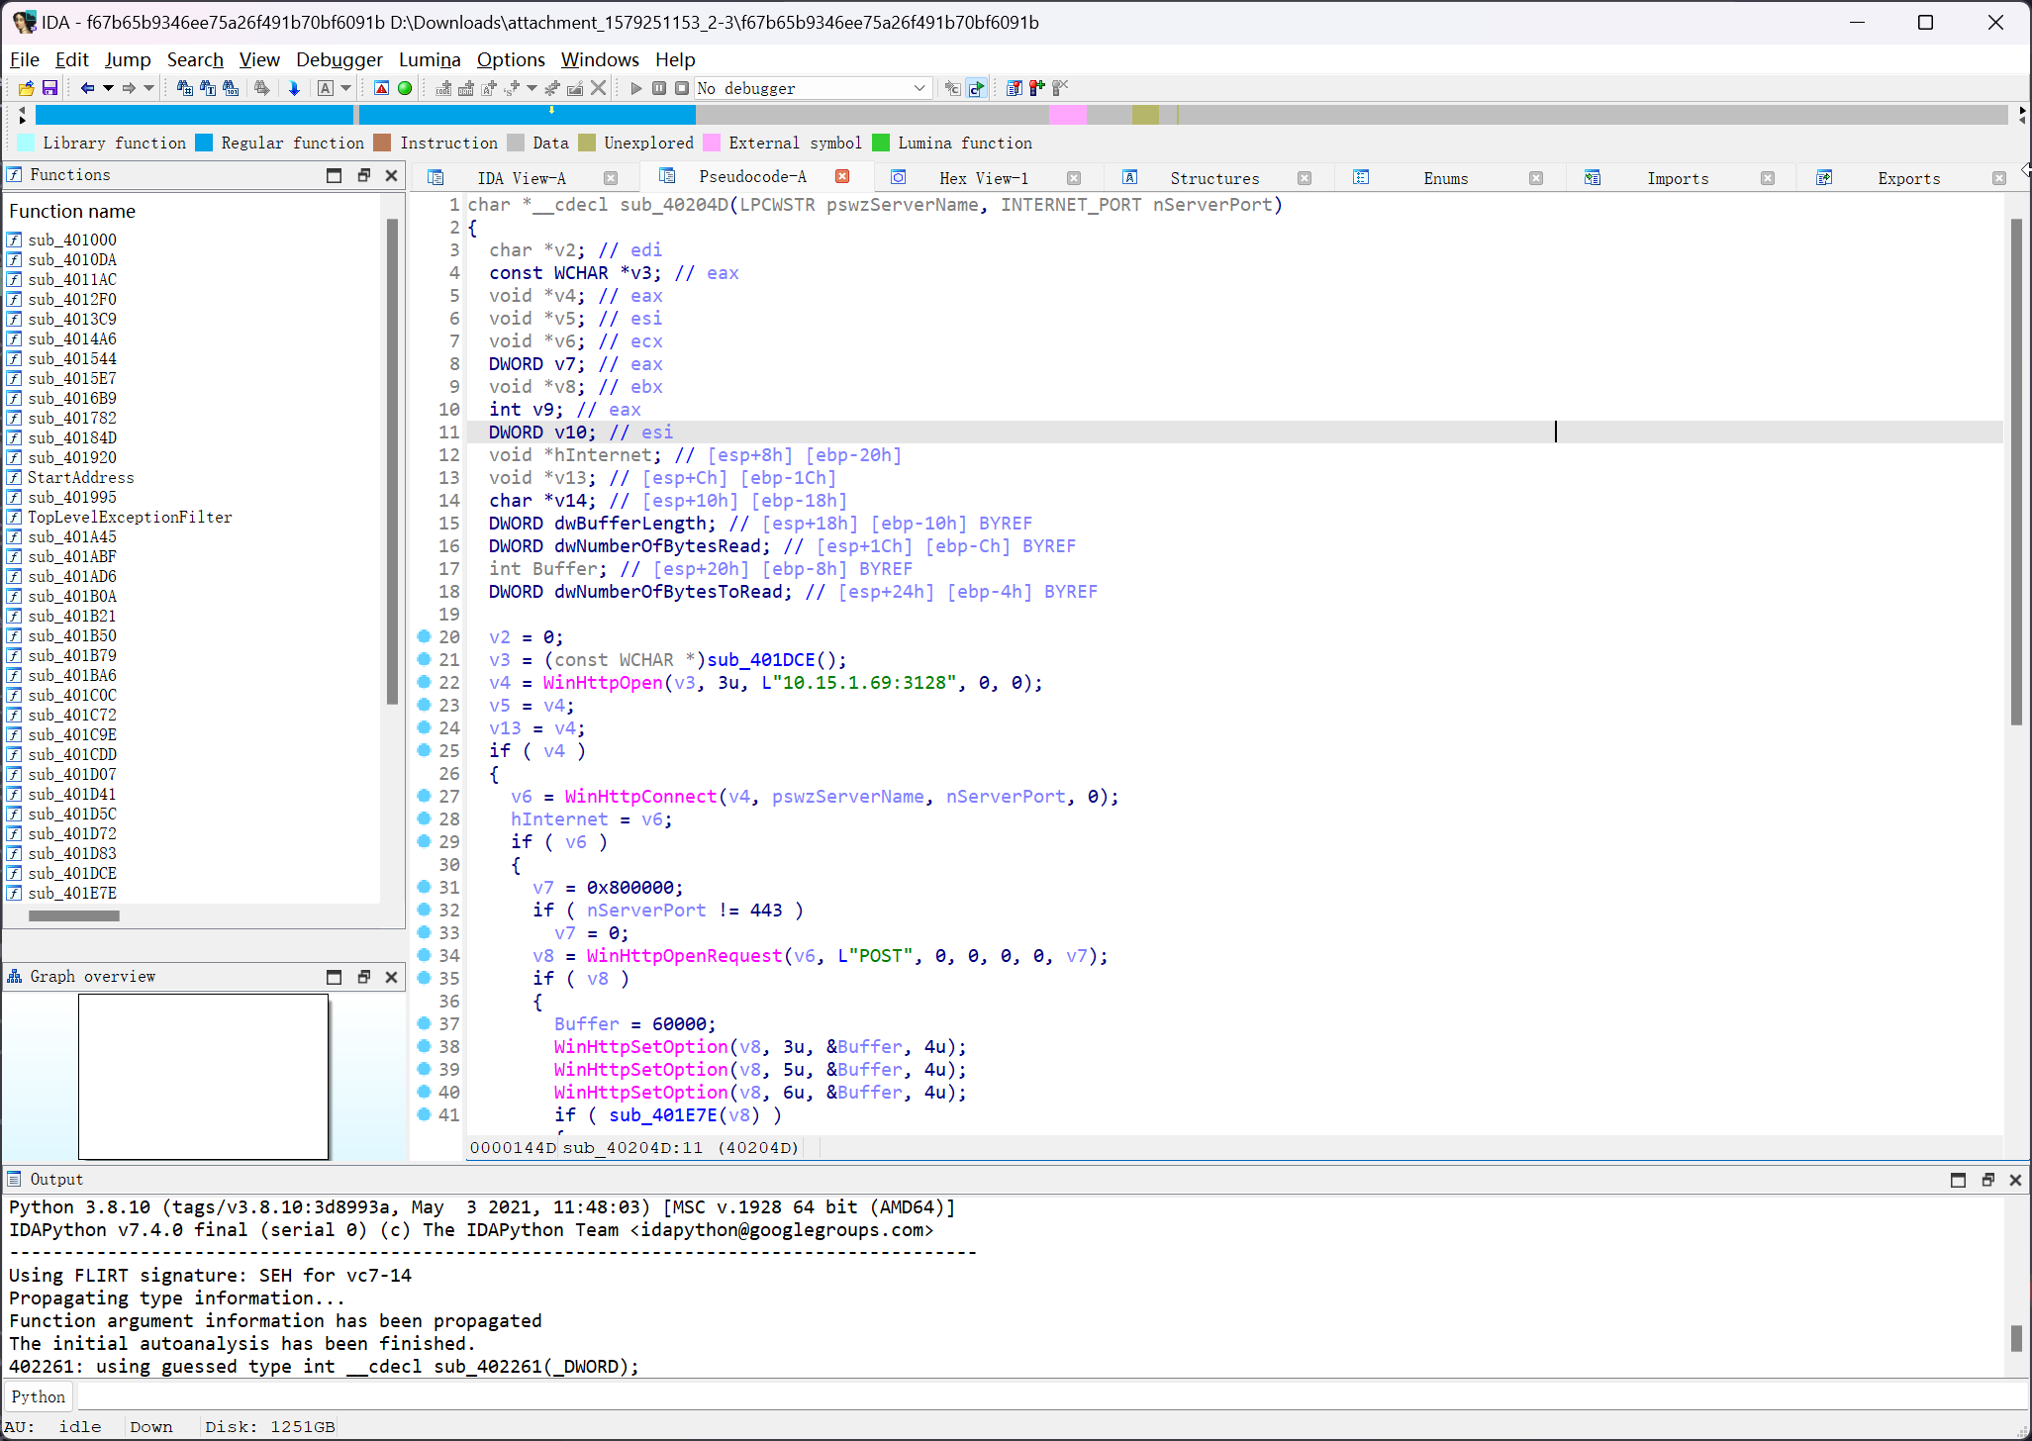Click the green circle toolbar icon
2032x1441 pixels.
(405, 88)
